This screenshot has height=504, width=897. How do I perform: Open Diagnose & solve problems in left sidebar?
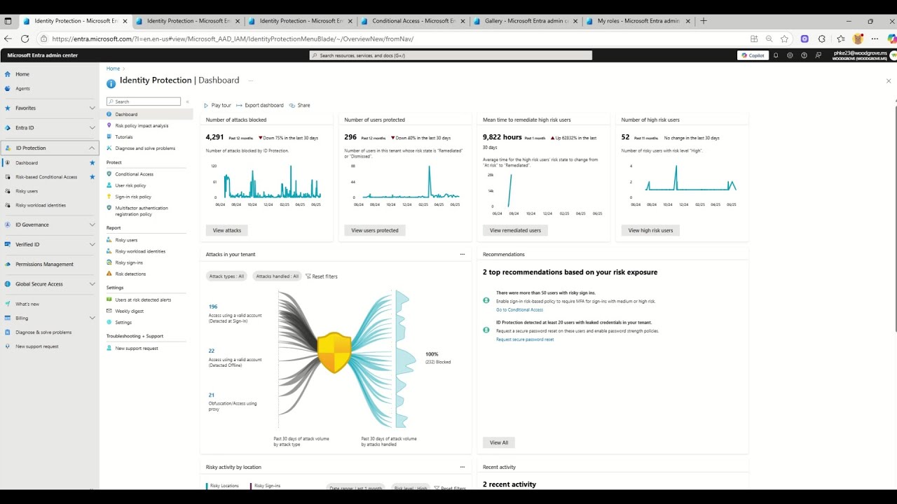43,332
